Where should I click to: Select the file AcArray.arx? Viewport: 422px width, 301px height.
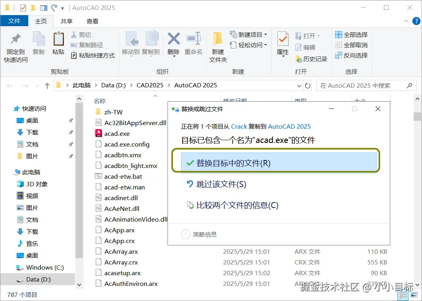pyautogui.click(x=117, y=251)
